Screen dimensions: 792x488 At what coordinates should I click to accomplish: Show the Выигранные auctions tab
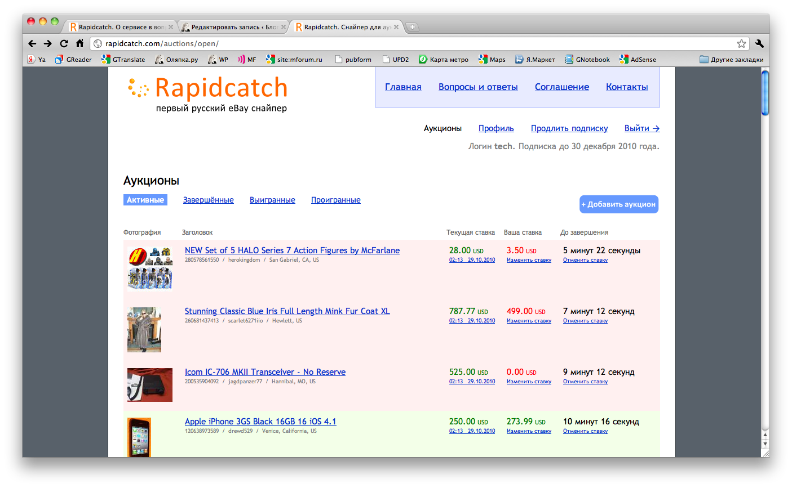[272, 200]
